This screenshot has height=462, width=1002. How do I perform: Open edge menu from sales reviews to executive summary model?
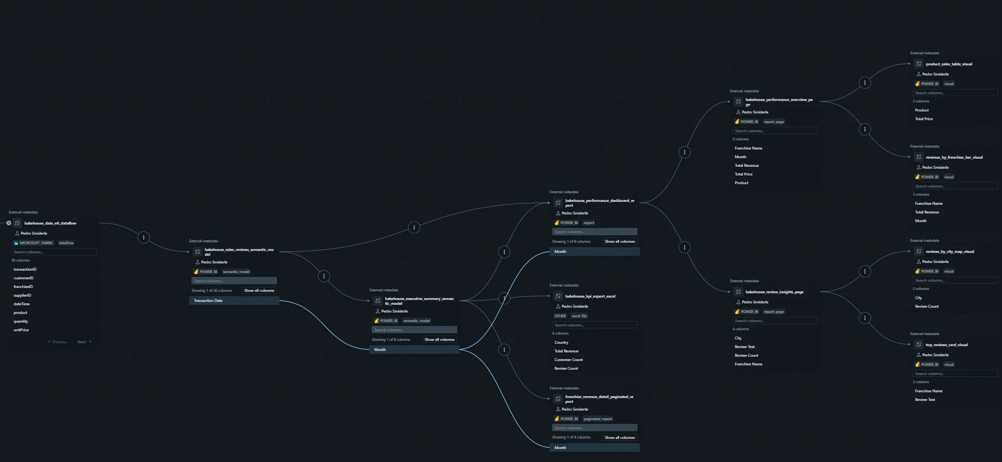pos(324,276)
